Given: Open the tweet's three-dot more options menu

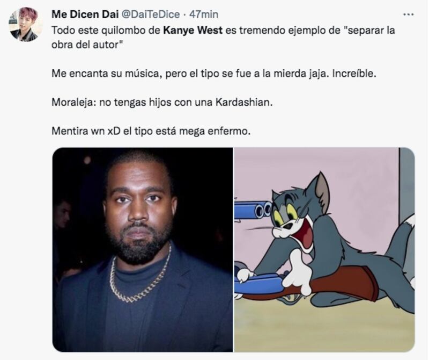Looking at the screenshot, I should pos(409,15).
